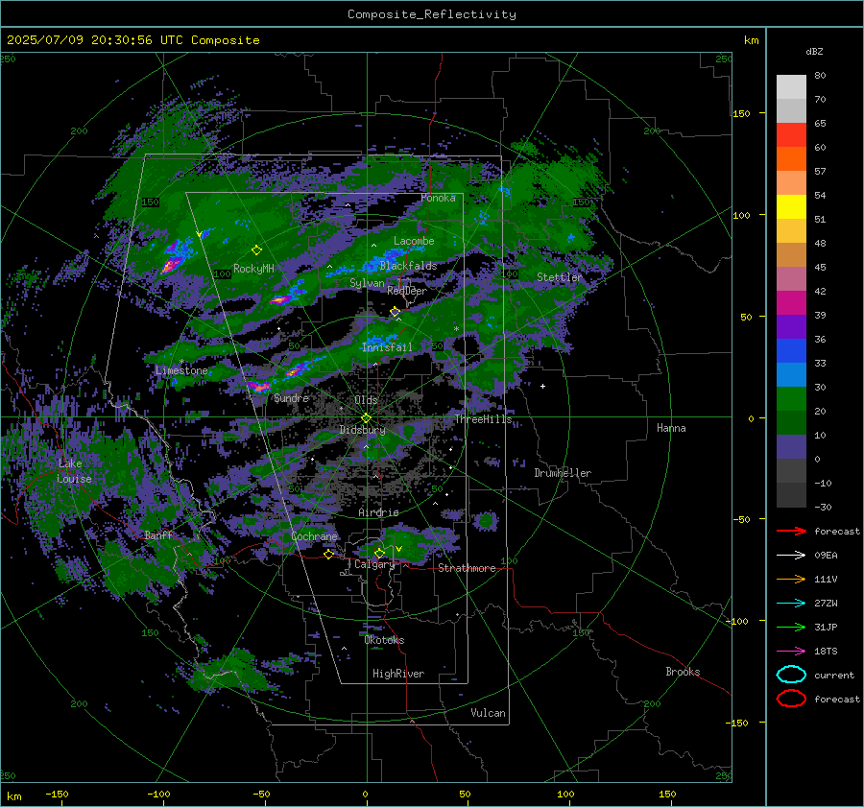Image resolution: width=864 pixels, height=807 pixels.
Task: Click the RockyMH label
Action: point(253,269)
